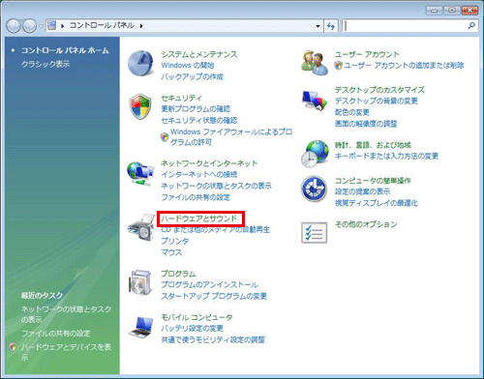Click the refresh button next to address bar
The width and height of the screenshot is (484, 379).
point(331,26)
